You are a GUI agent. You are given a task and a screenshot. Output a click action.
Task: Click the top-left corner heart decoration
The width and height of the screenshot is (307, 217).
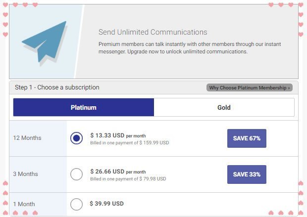point(5,4)
